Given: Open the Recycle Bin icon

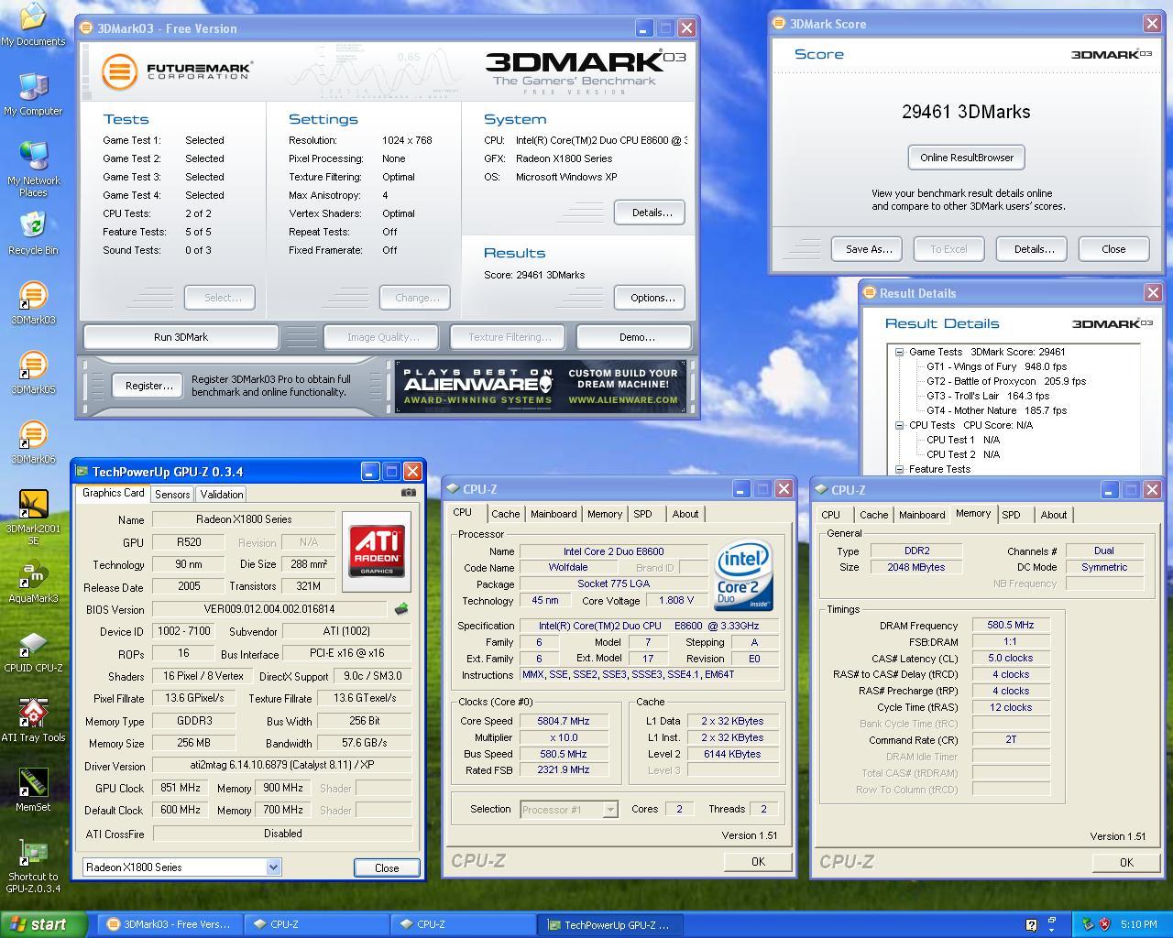Looking at the screenshot, I should click(33, 234).
